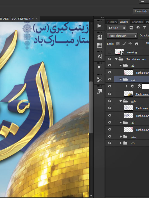Select the warning layer thumbnail
This screenshot has width=149, height=198.
[119, 52]
